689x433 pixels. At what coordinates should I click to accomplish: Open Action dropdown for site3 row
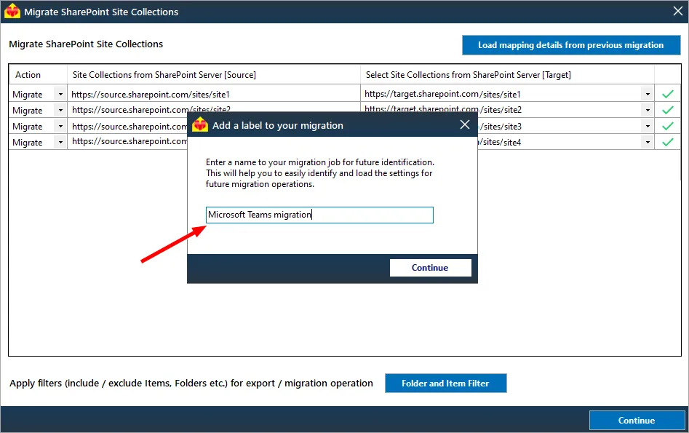[x=60, y=126]
